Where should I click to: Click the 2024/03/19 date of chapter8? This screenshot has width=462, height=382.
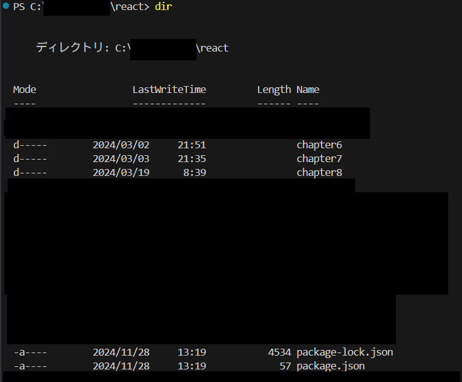tap(121, 173)
